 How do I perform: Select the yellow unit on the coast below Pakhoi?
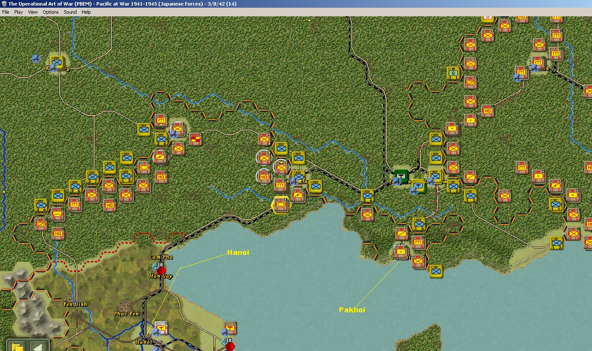pos(436,271)
